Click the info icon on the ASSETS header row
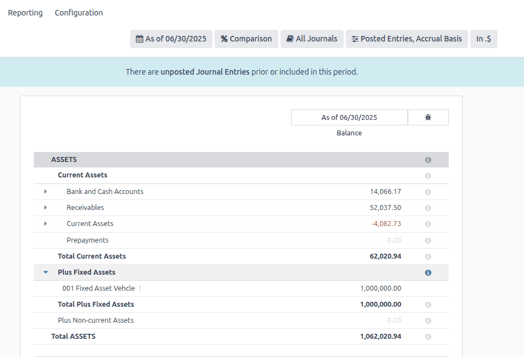 coord(428,160)
